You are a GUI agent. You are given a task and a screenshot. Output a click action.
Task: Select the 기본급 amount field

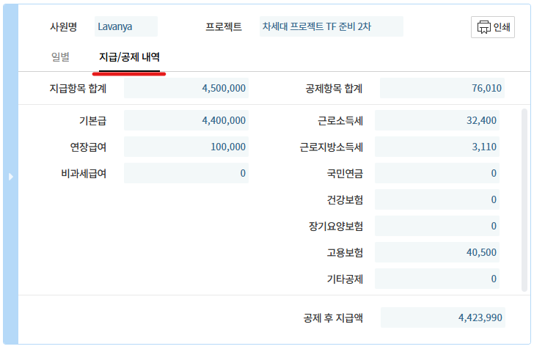[x=186, y=120]
